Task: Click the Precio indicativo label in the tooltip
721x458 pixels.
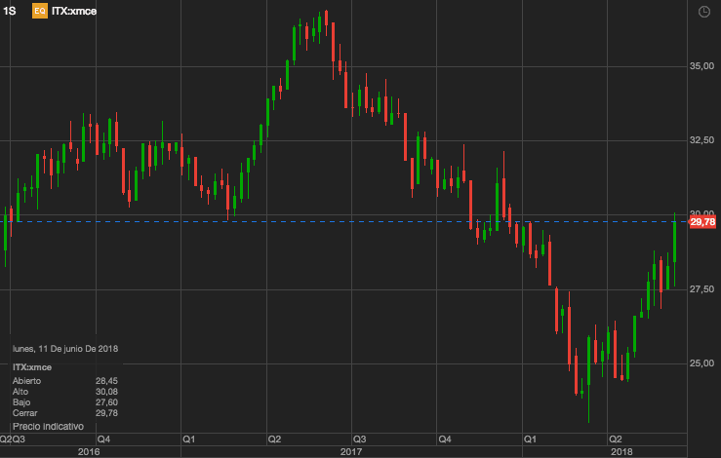Action: [x=48, y=427]
